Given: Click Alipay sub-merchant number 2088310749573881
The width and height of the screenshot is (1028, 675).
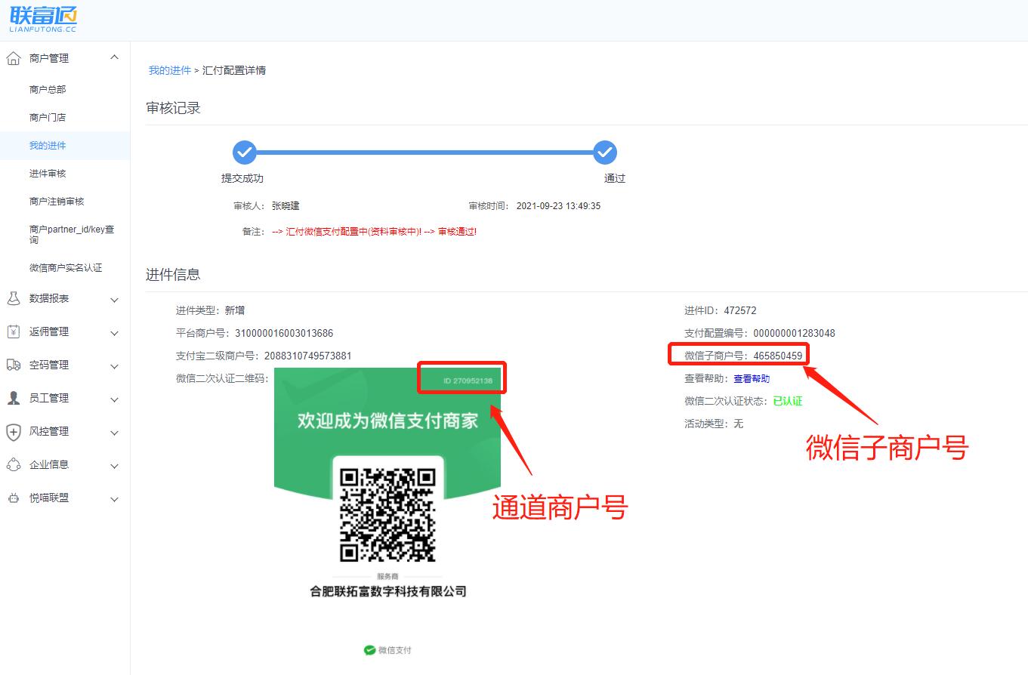Looking at the screenshot, I should click(x=307, y=356).
